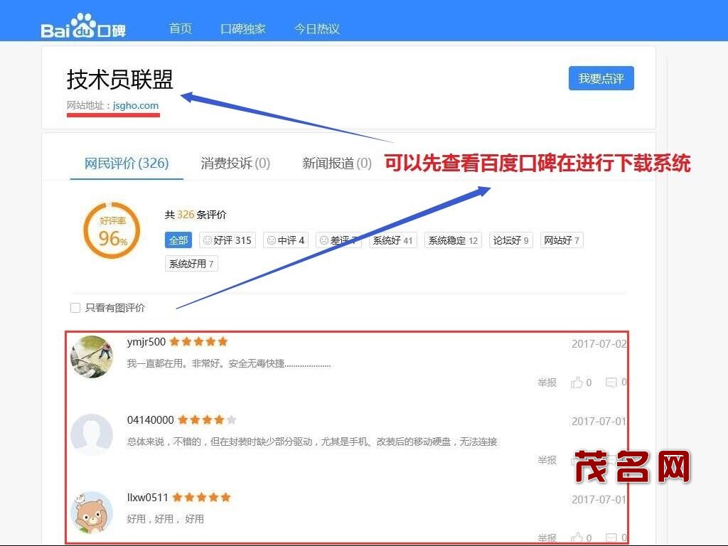Click the 共 326 条评价 summary text

click(196, 215)
